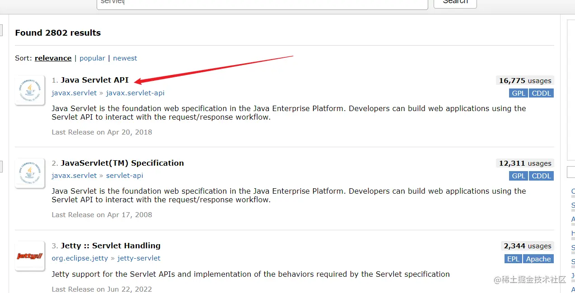Open the JavaServlet(TM) Specification result title
This screenshot has width=575, height=293.
(122, 163)
